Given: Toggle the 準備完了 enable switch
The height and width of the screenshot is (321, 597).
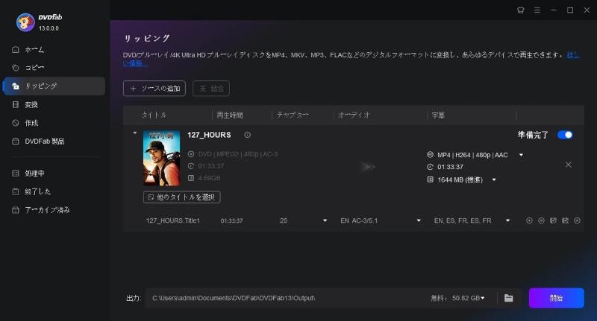Looking at the screenshot, I should pyautogui.click(x=565, y=135).
